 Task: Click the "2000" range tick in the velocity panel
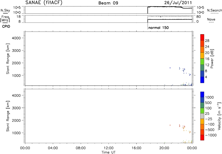tap(16, 120)
